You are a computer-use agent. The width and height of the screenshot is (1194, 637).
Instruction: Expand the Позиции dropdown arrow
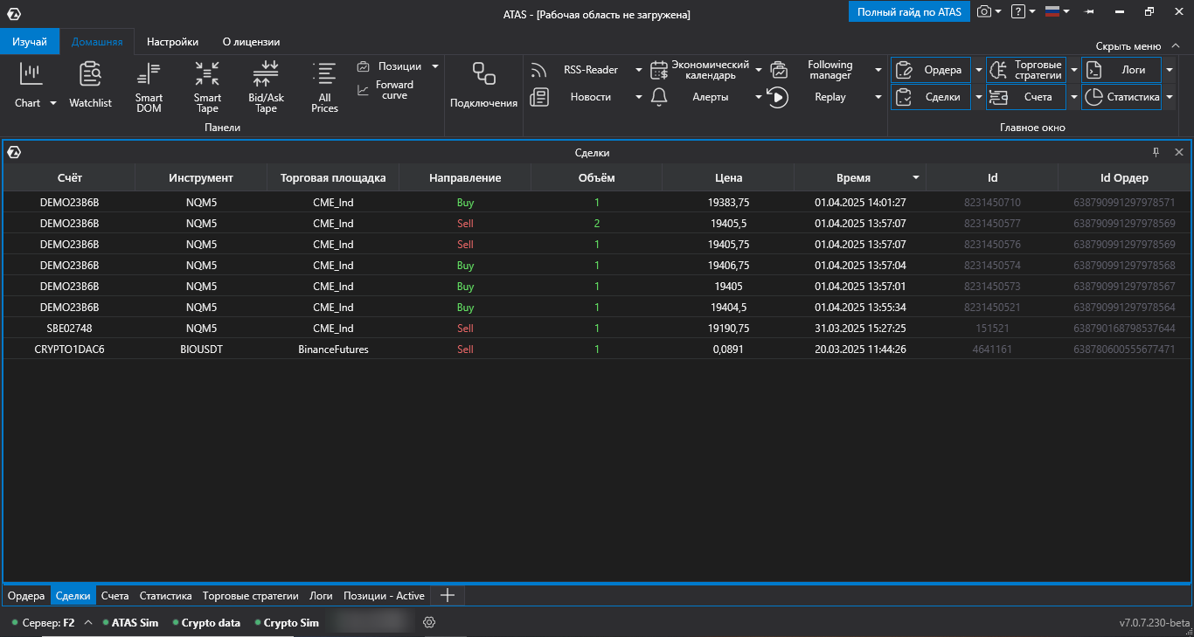[x=434, y=66]
